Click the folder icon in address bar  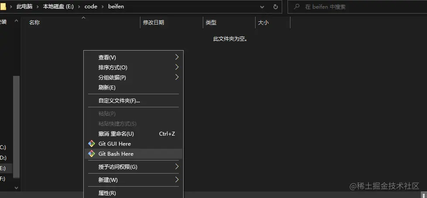3,7
